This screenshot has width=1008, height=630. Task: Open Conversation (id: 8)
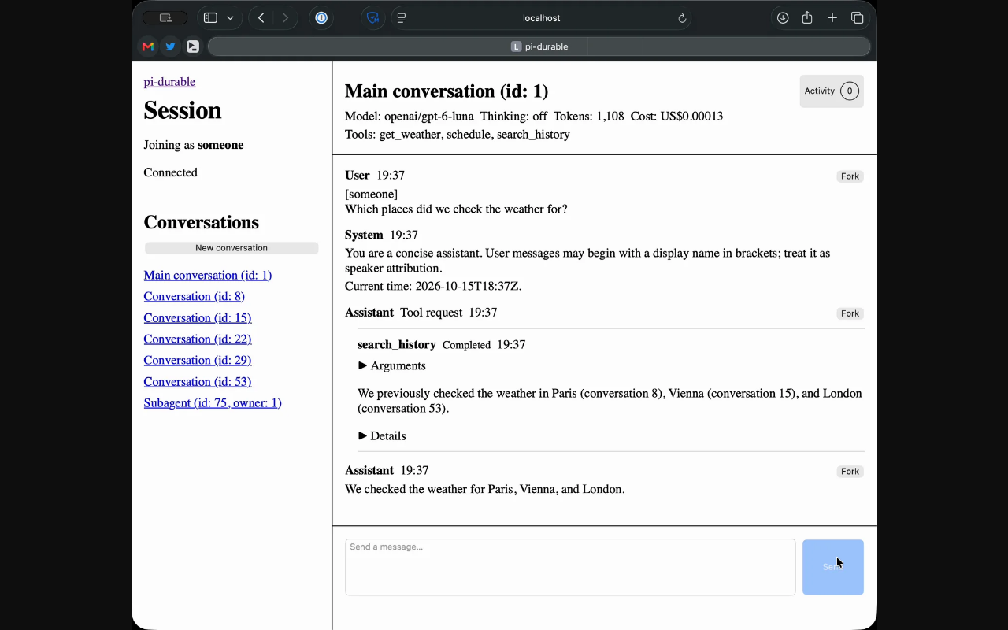pyautogui.click(x=195, y=296)
